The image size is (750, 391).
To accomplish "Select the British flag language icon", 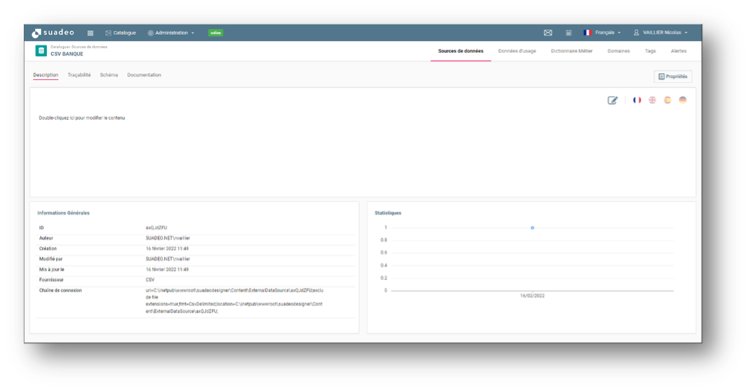I will click(x=652, y=100).
